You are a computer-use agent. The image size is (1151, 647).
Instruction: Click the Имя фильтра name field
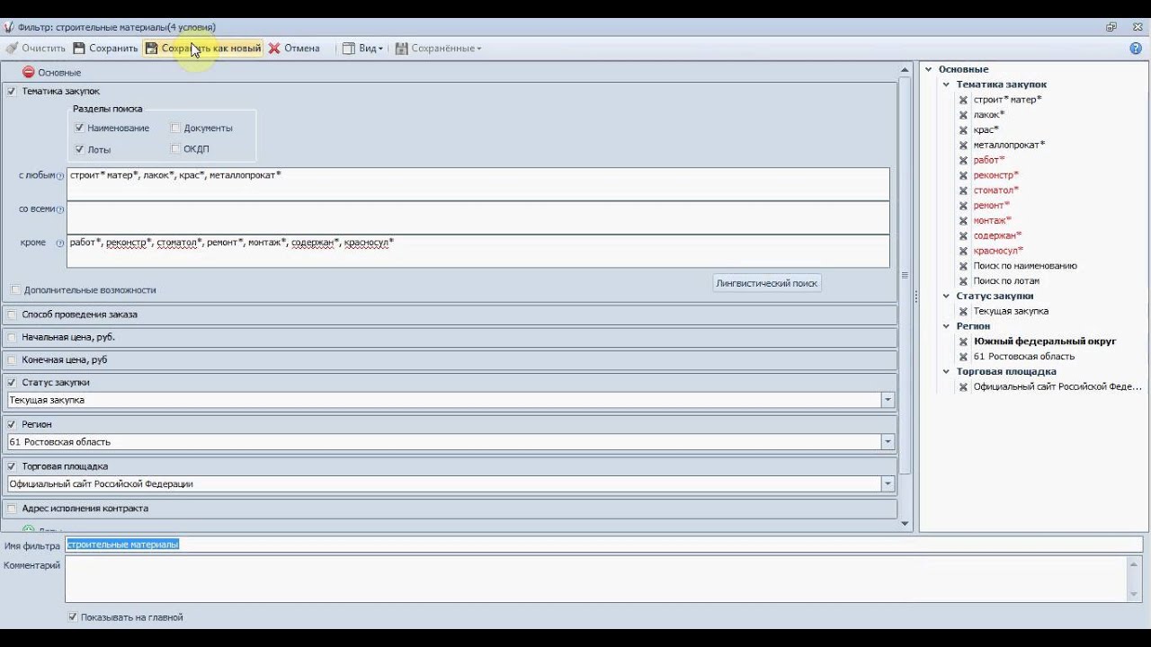(x=603, y=545)
